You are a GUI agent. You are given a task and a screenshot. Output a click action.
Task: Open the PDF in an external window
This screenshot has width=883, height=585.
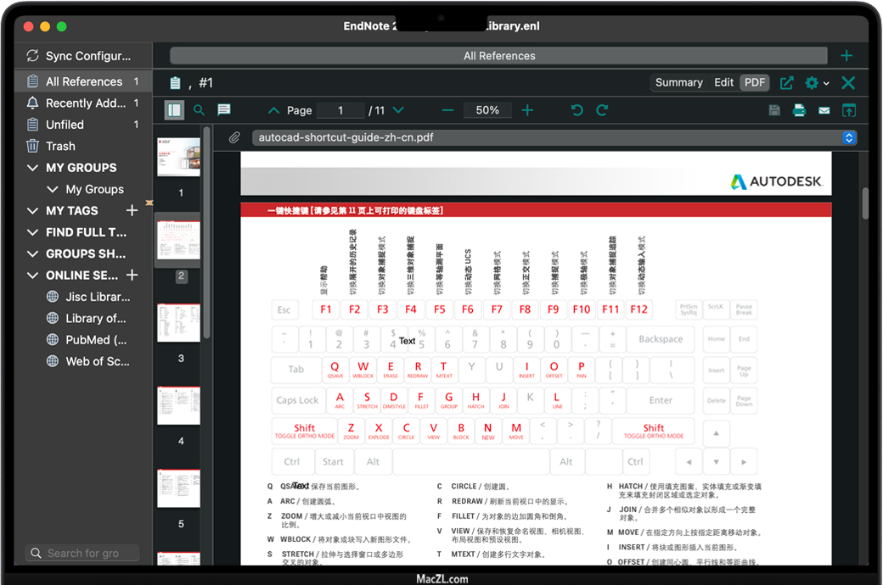786,82
